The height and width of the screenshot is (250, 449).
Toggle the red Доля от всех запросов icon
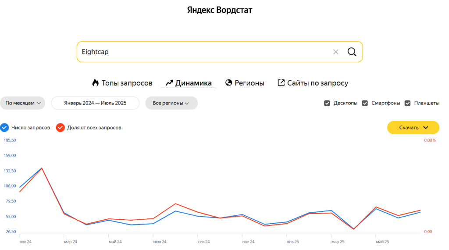[x=60, y=128]
